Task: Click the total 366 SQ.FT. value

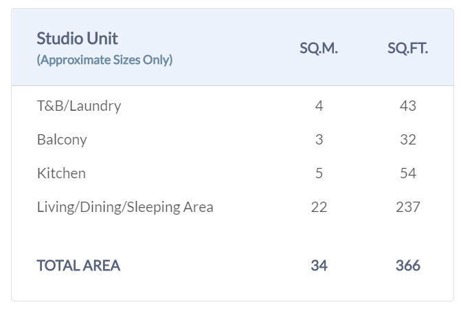Action: [408, 266]
